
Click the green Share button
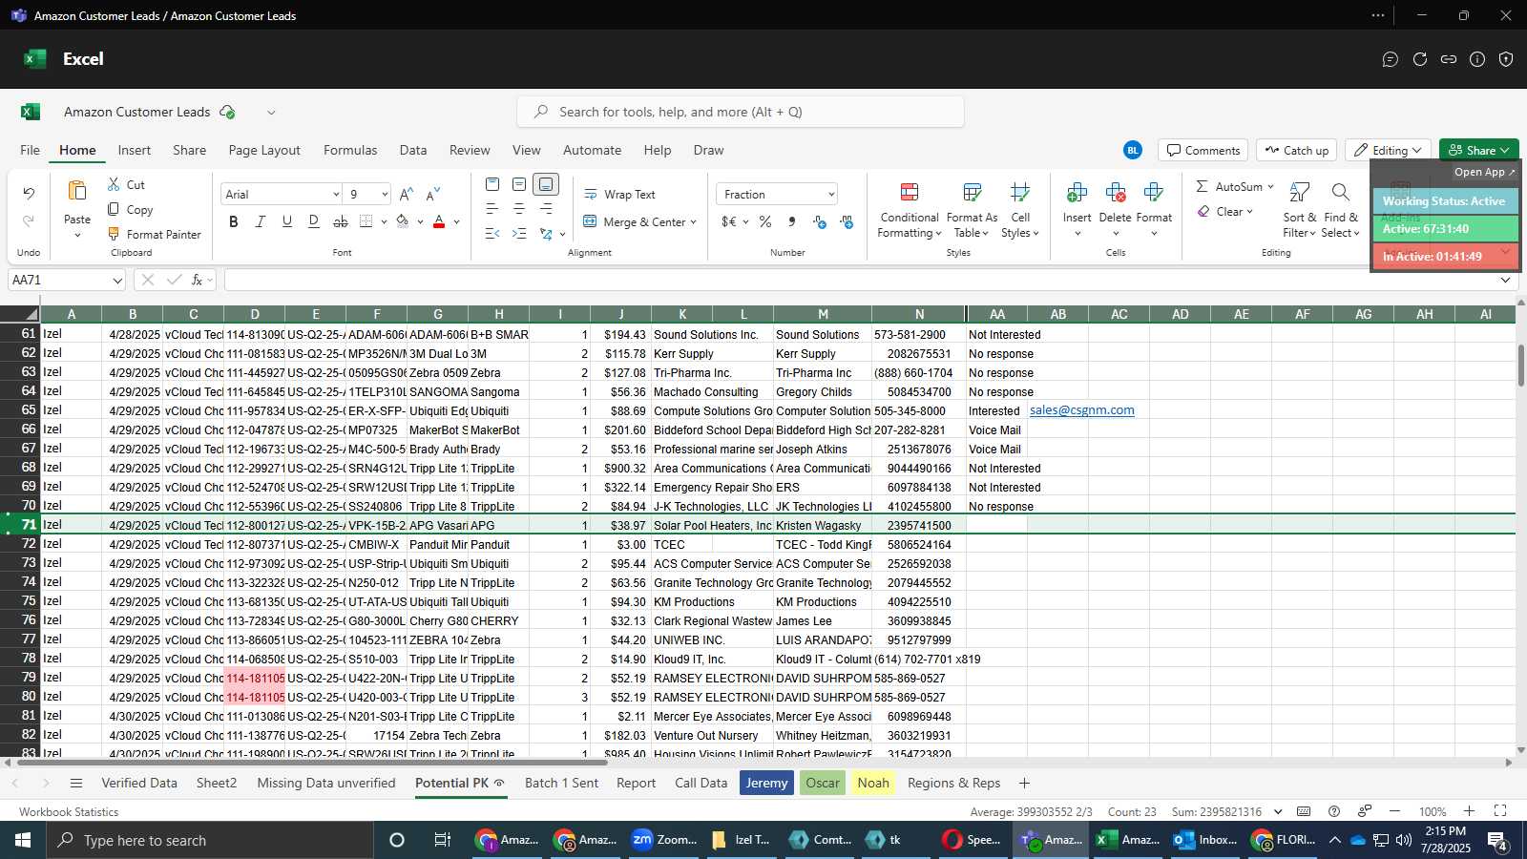[1478, 150]
